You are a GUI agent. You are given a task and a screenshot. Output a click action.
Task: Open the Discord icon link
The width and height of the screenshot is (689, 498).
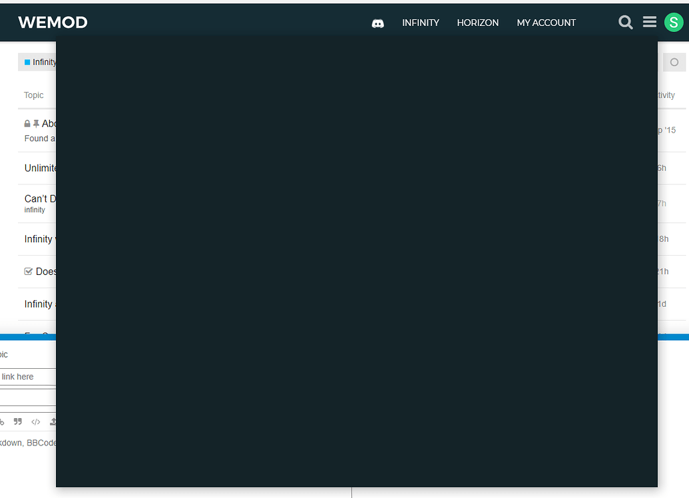(x=377, y=23)
